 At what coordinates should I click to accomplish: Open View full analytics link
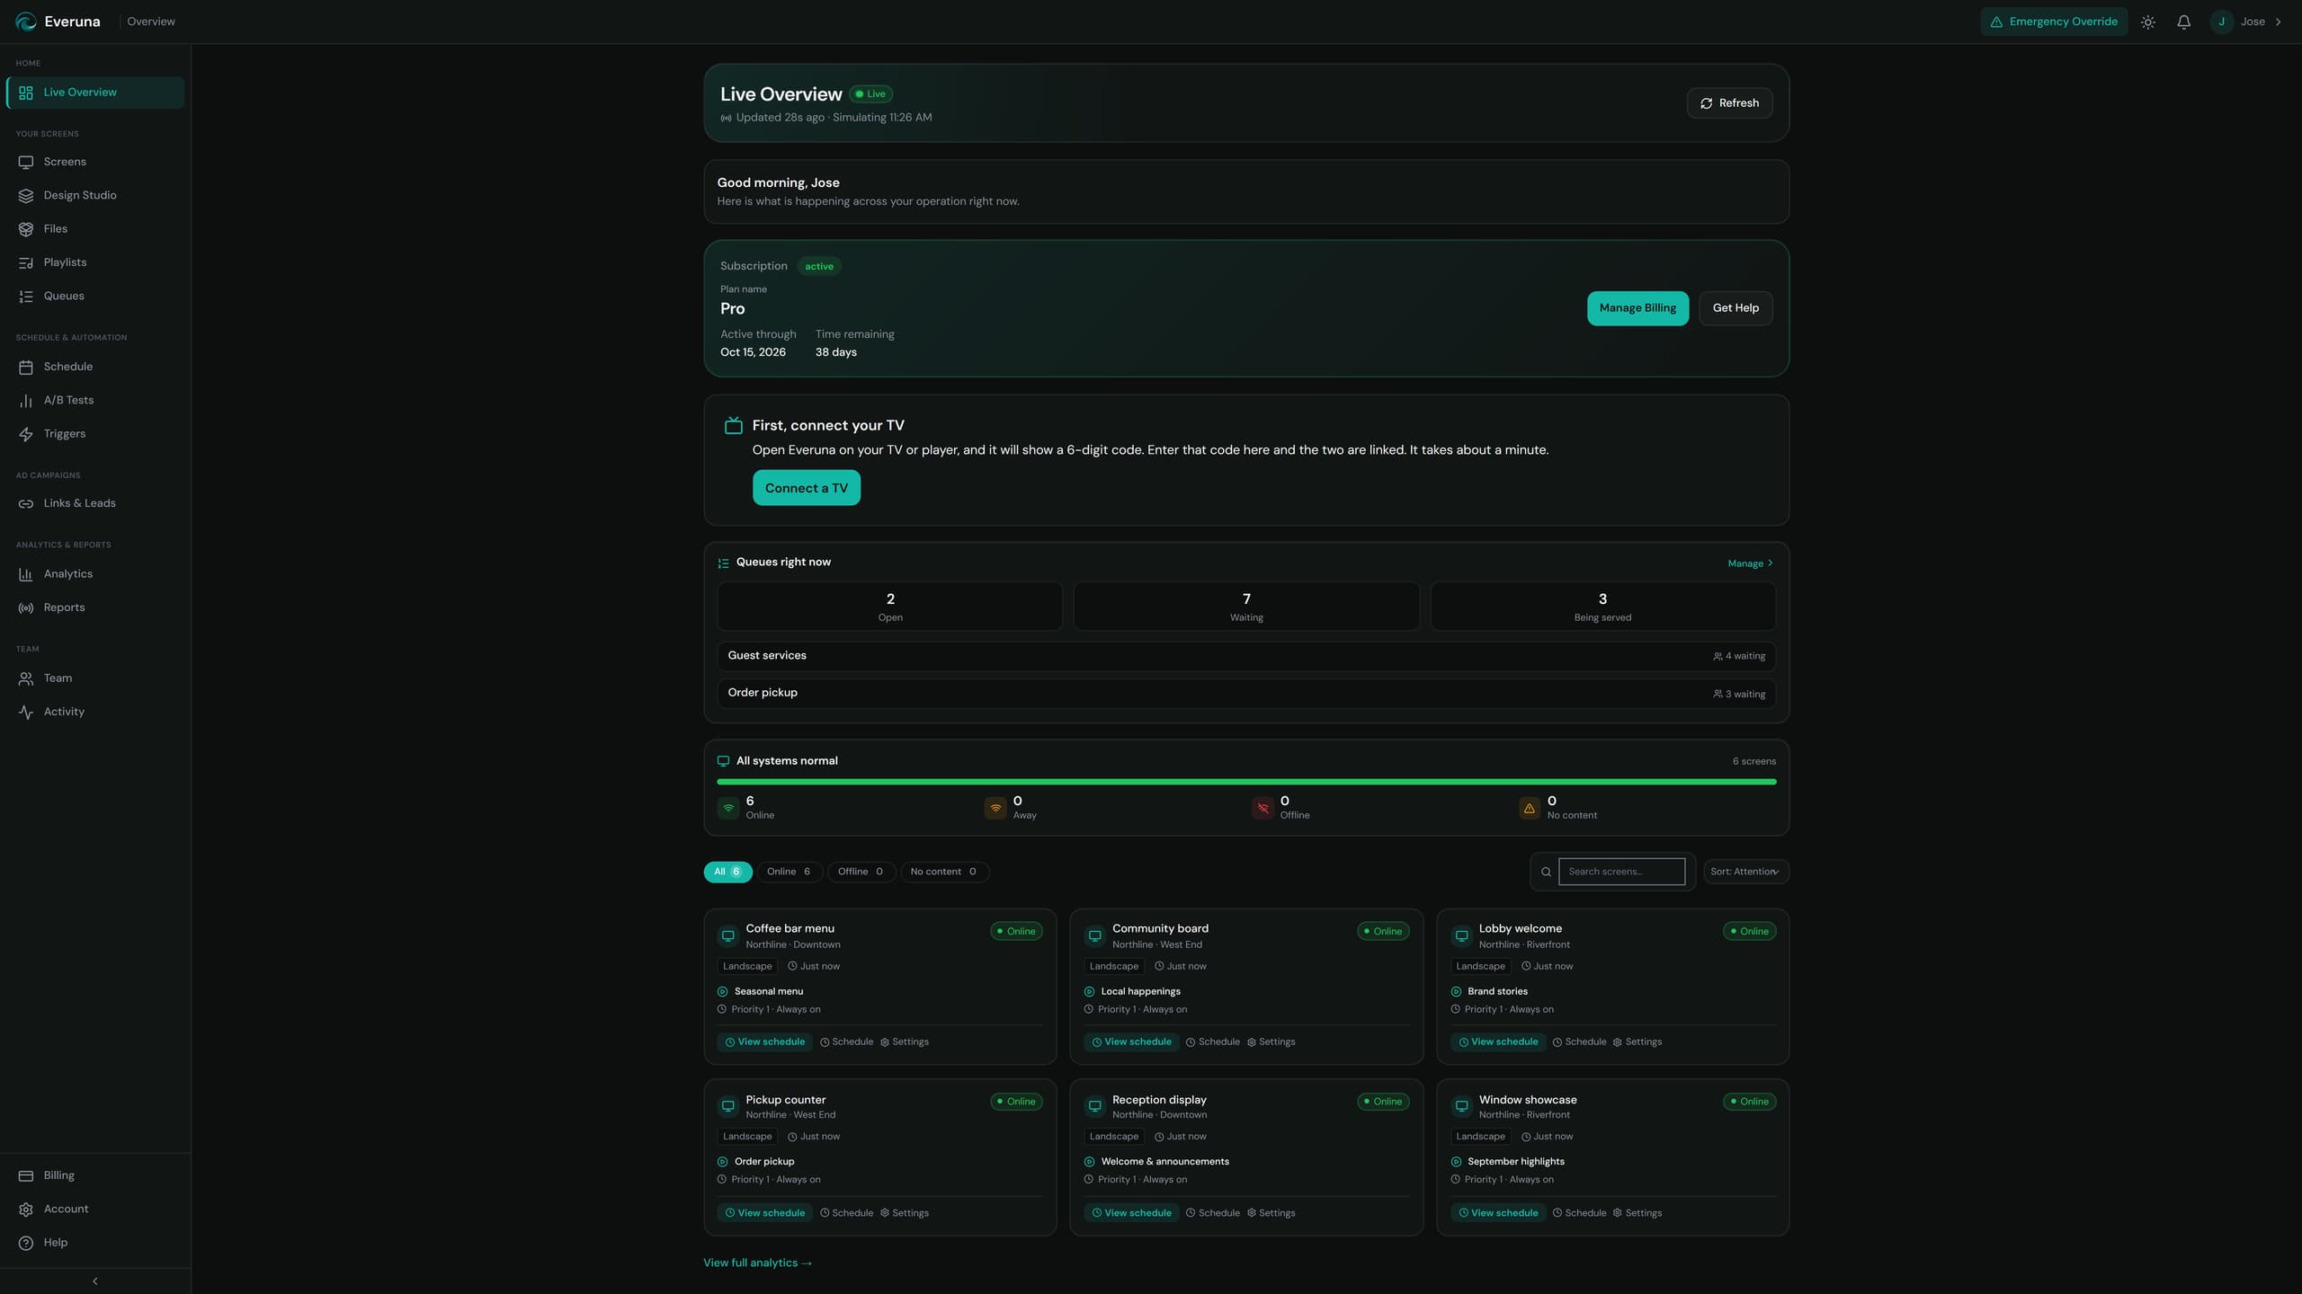click(x=757, y=1263)
